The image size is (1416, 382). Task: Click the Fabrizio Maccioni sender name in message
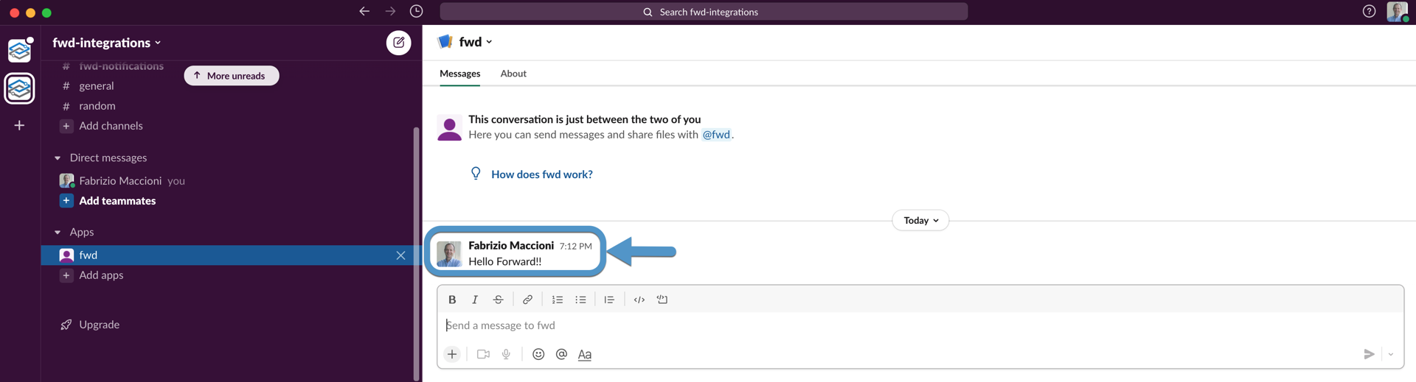(x=511, y=245)
